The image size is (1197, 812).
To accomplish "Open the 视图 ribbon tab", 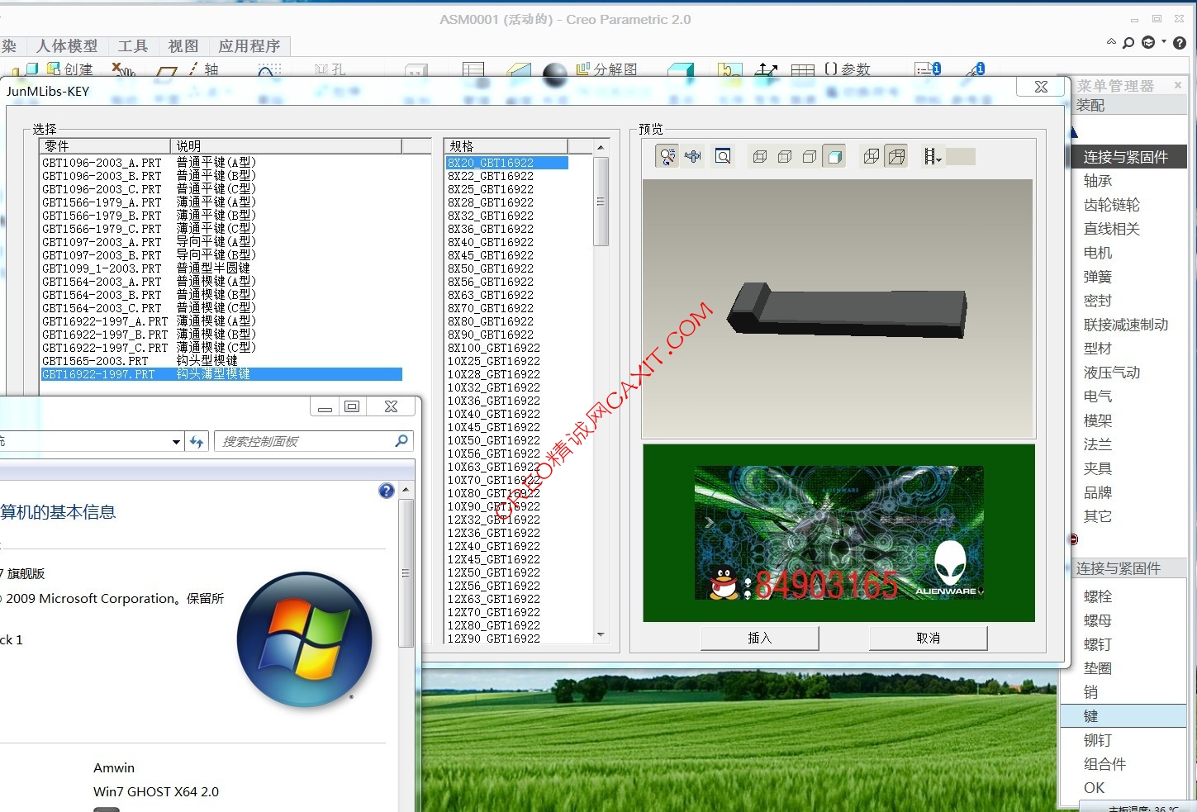I will coord(183,46).
